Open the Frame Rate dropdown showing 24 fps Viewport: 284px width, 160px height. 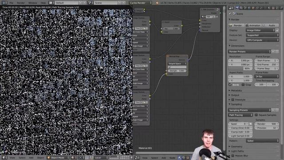click(267, 76)
